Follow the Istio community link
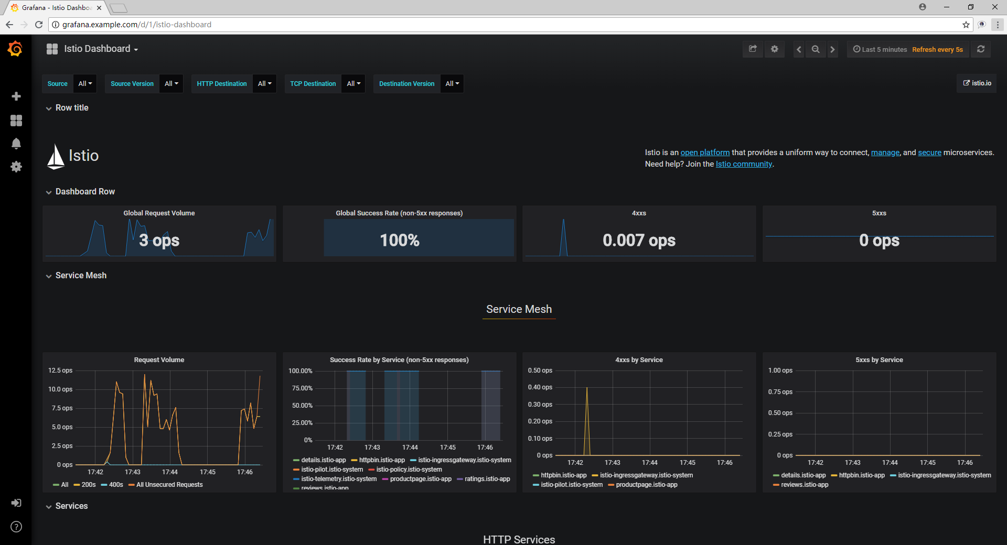This screenshot has height=545, width=1007. click(x=744, y=164)
